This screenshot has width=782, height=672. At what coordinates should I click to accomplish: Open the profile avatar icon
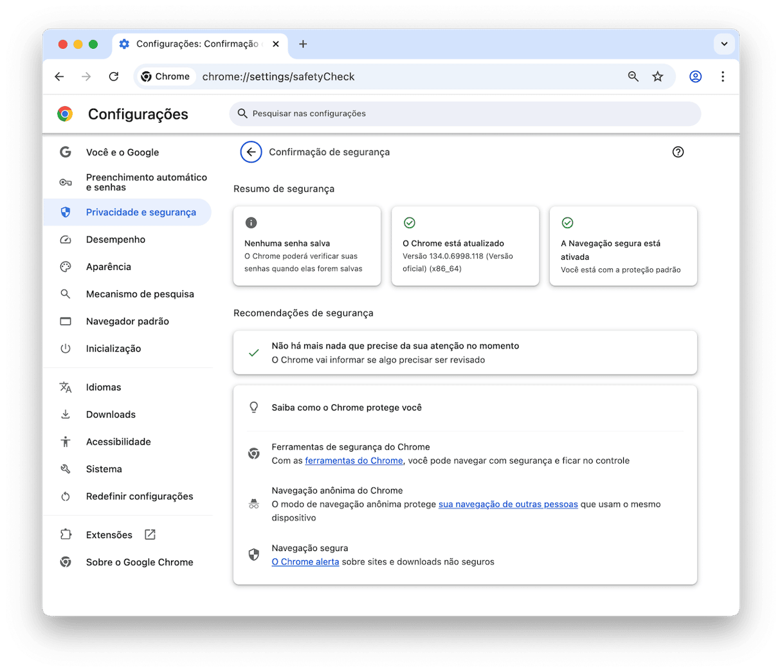[x=695, y=77]
